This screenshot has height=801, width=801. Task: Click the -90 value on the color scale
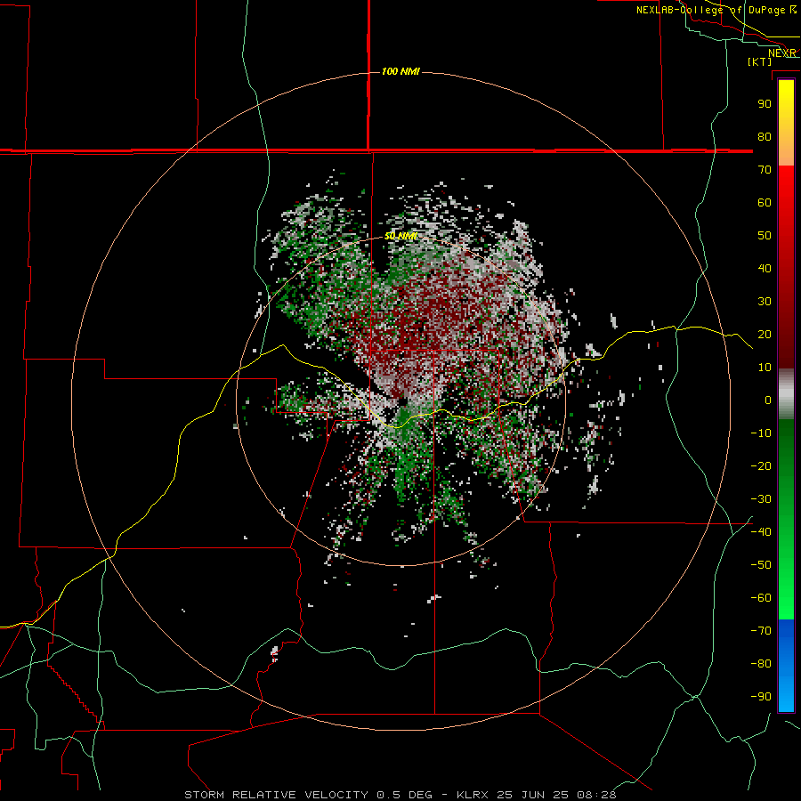[x=761, y=697]
